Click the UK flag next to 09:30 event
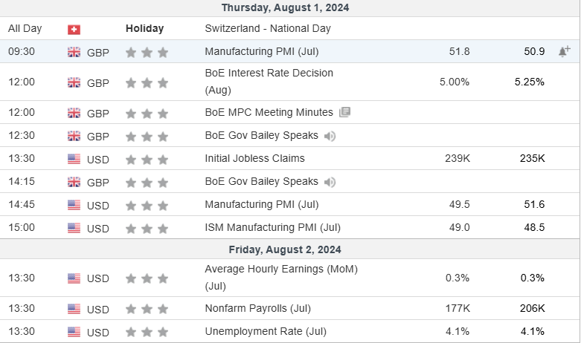 point(74,52)
